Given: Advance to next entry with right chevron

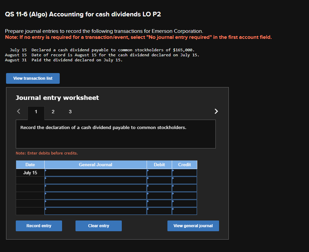Looking at the screenshot, I should [x=216, y=112].
